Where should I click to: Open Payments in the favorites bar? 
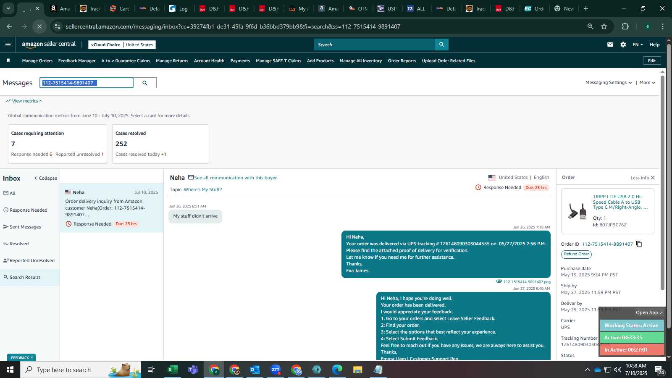click(x=240, y=60)
